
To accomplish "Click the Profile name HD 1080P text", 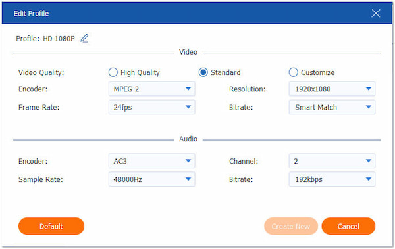I will [59, 39].
